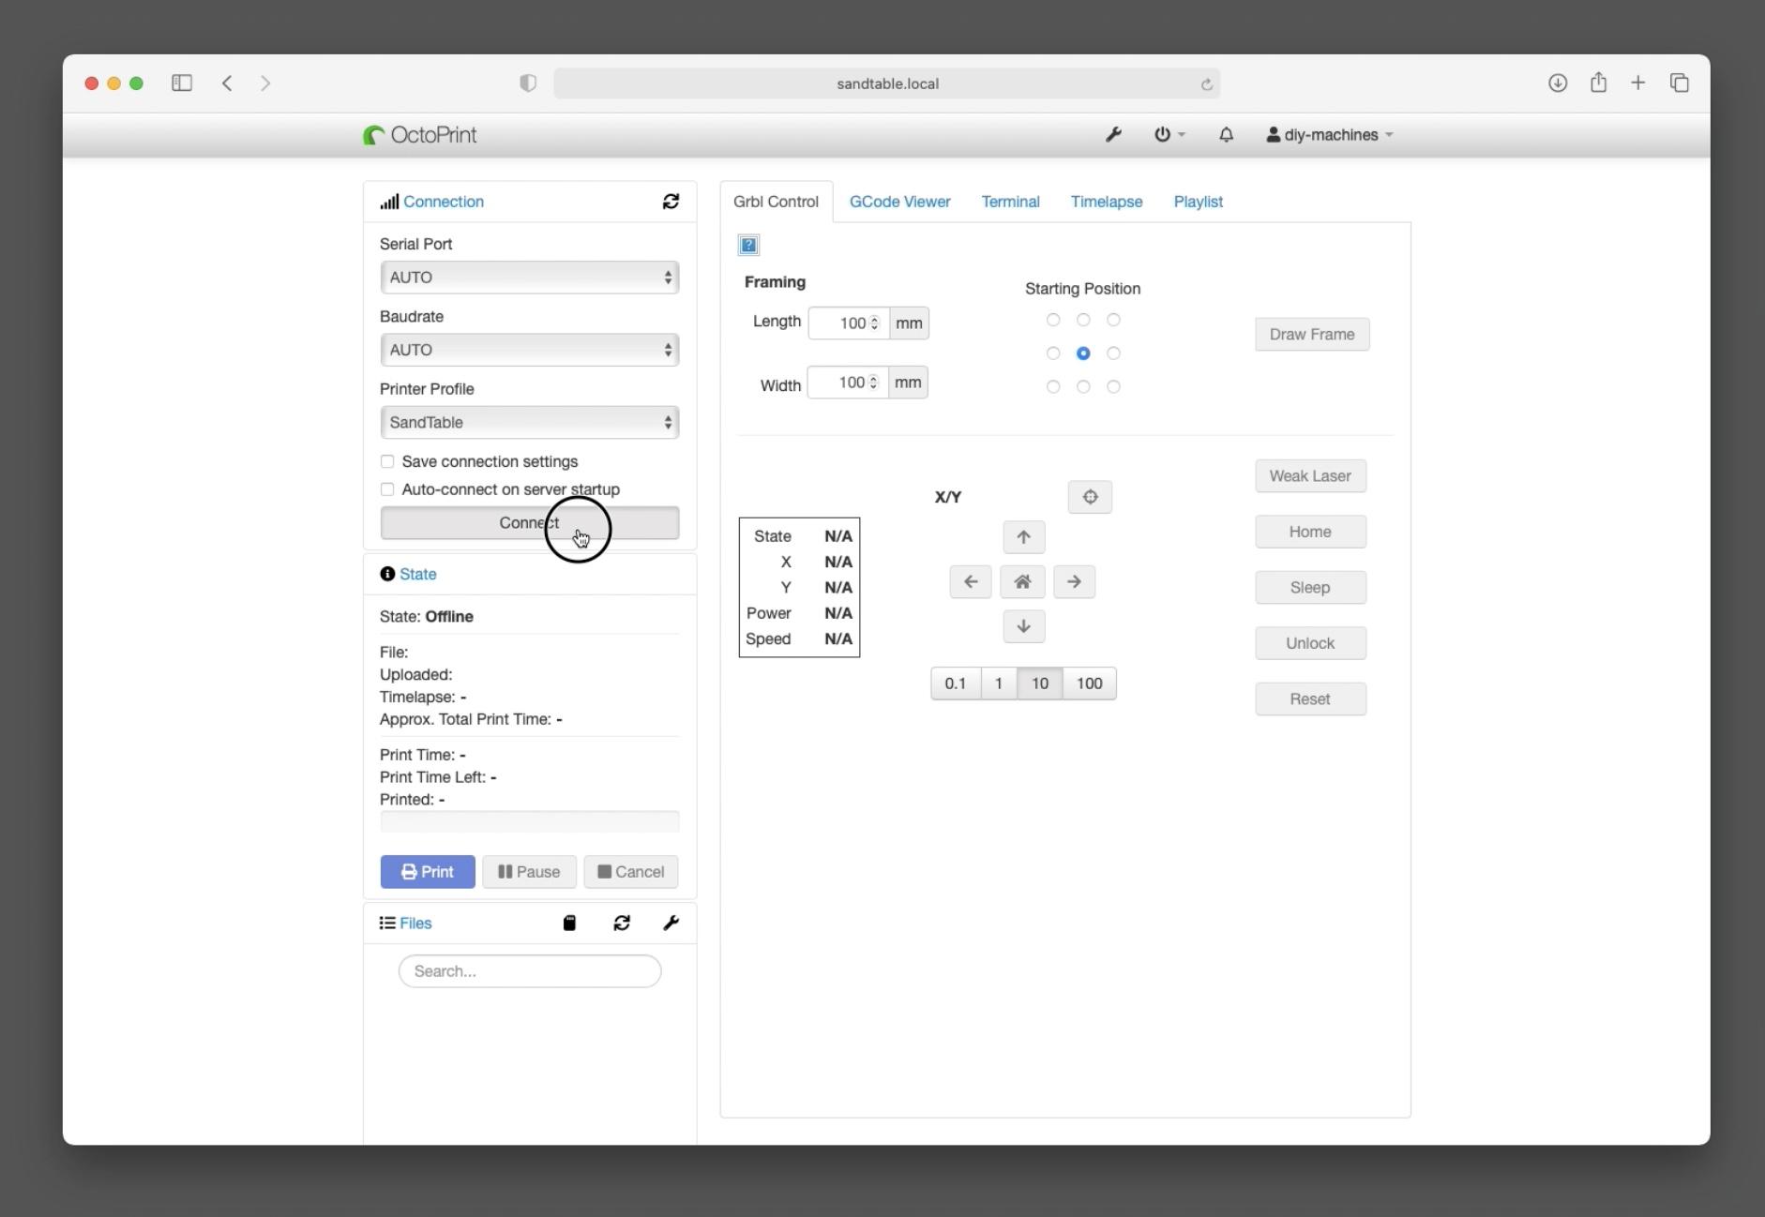Open the Serial Port dropdown
Viewport: 1765px width, 1217px height.
coord(529,277)
